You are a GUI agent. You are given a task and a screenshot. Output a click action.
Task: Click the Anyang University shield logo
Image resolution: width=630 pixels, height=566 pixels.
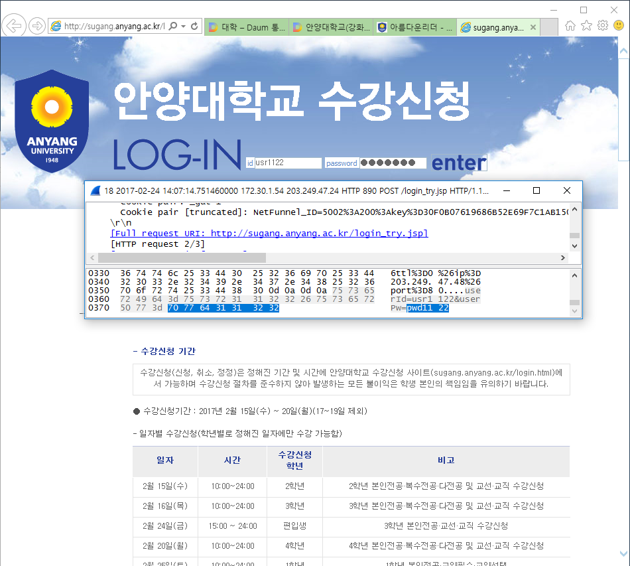click(x=52, y=121)
